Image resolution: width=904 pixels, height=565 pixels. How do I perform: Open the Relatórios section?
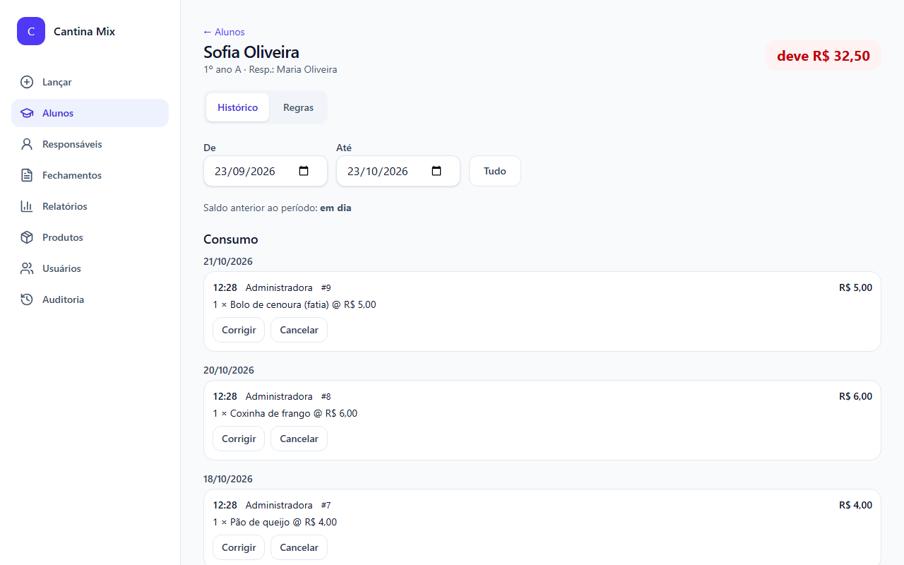click(90, 206)
